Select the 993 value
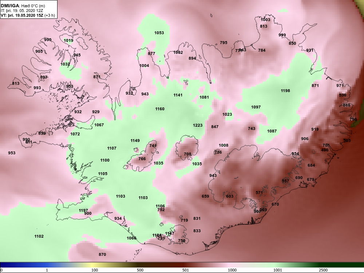The width and height of the screenshot is (364, 273). (x=37, y=88)
